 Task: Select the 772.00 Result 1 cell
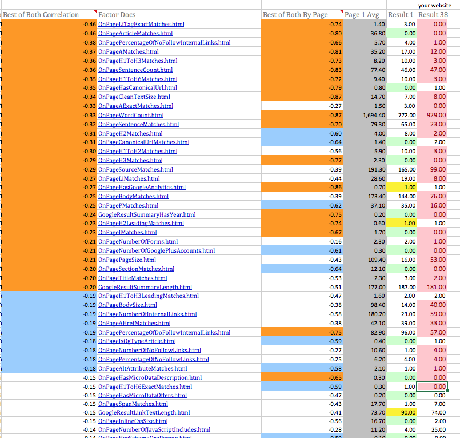[402, 115]
